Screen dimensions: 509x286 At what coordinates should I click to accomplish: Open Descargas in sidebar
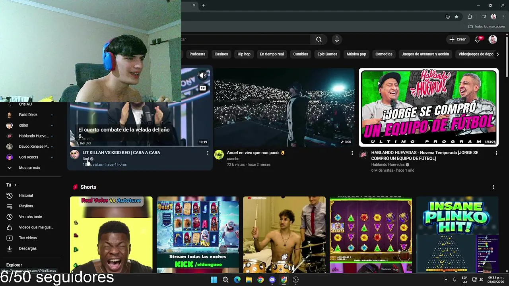click(31, 248)
